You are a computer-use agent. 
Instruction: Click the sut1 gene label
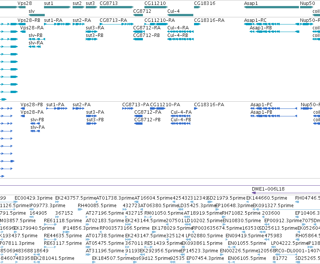[49, 3]
